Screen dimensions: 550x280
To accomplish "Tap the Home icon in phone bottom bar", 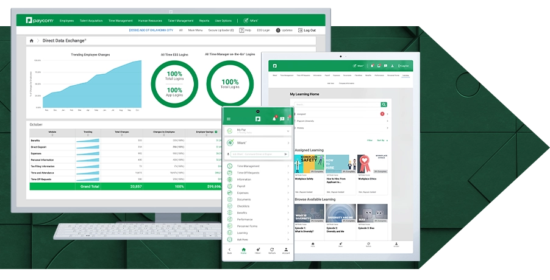I will (x=243, y=250).
